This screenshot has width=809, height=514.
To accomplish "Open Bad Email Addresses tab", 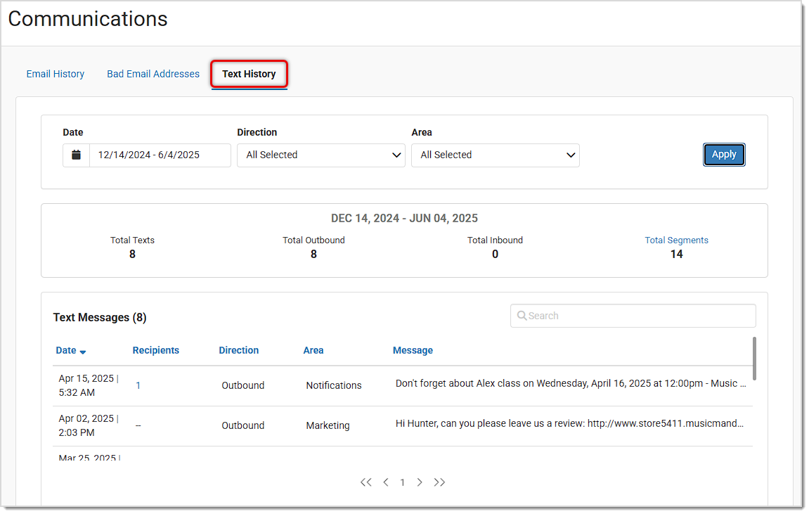I will point(153,74).
